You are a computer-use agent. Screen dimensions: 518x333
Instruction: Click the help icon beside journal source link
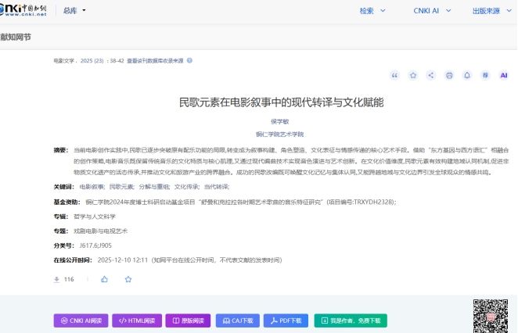tap(189, 60)
